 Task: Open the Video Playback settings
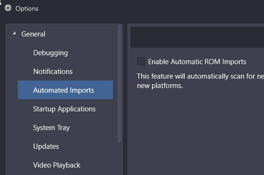click(x=57, y=165)
